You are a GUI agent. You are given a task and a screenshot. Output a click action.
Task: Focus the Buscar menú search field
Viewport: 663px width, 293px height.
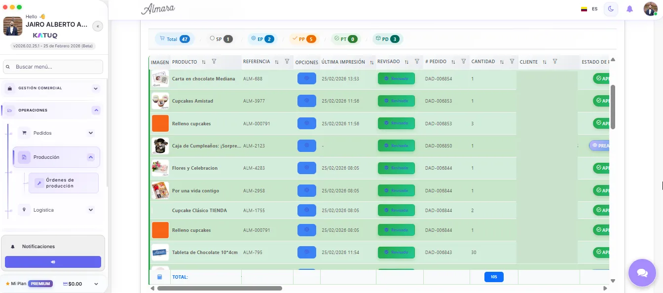pyautogui.click(x=53, y=67)
